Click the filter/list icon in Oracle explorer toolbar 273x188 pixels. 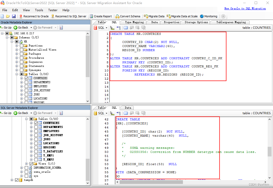click(61, 27)
